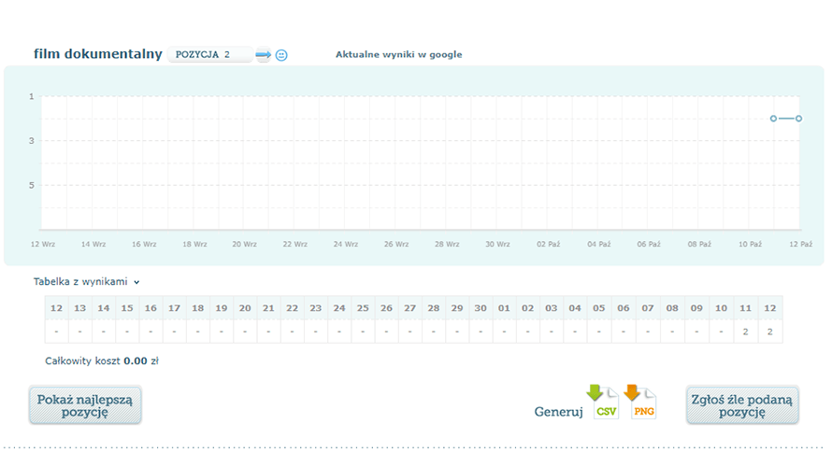This screenshot has height=467, width=832.
Task: Click table header cell '05'
Action: click(x=599, y=308)
